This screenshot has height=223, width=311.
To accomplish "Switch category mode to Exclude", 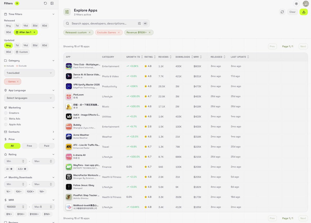I will coord(21,66).
